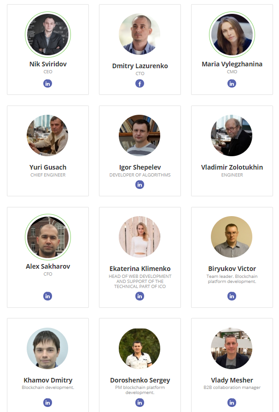Click the Dmitry Lazurenko name heading
Screen dimensions: 279x412
tap(140, 66)
